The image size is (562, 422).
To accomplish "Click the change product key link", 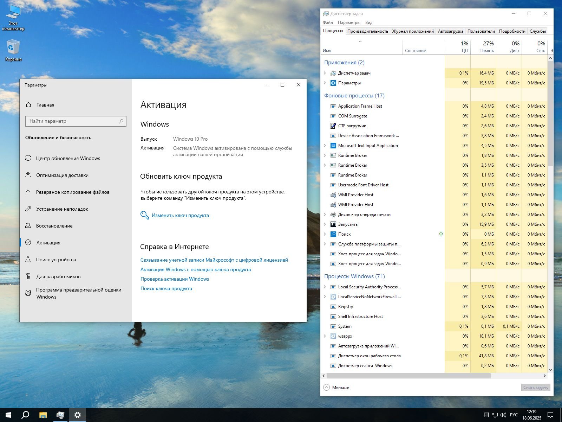I will (x=180, y=215).
